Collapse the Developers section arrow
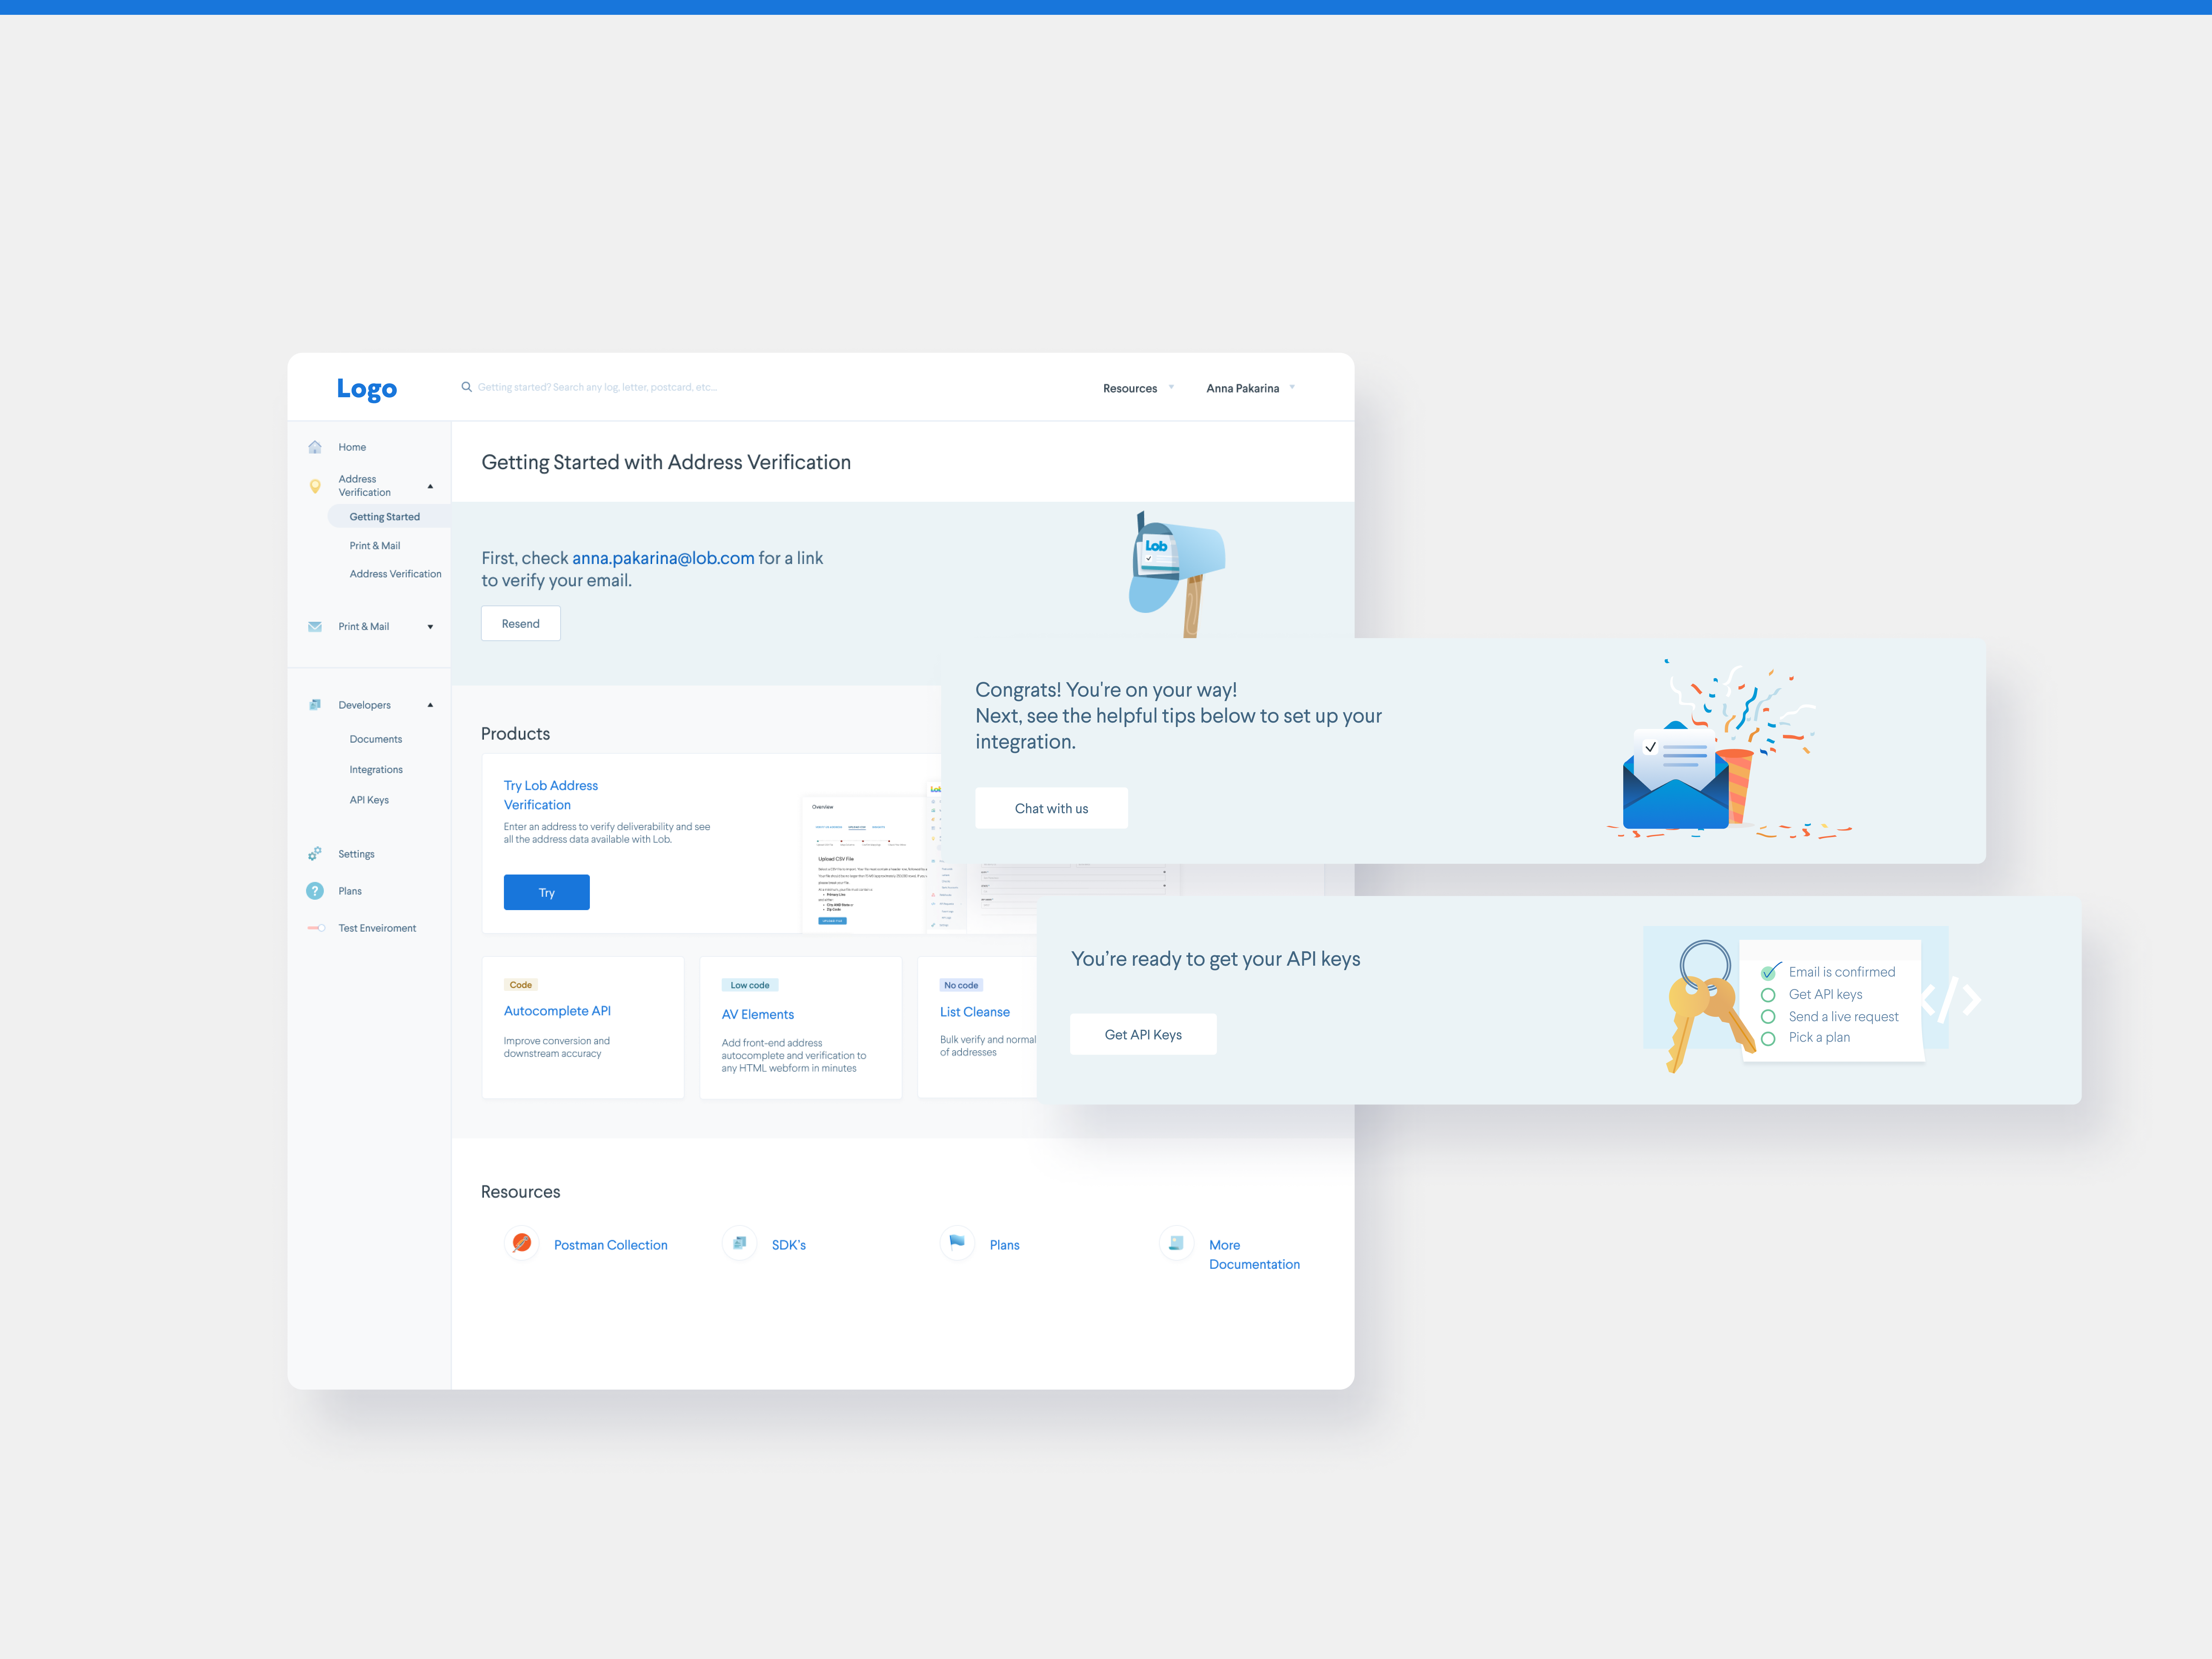 [431, 705]
